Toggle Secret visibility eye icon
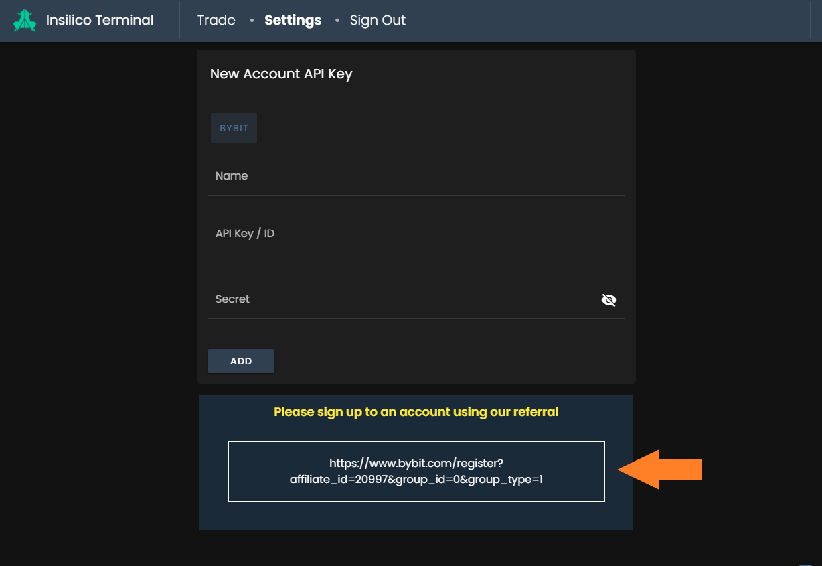 [609, 300]
